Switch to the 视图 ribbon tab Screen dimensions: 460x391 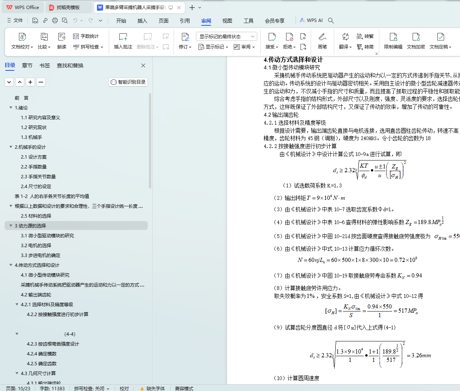[227, 21]
